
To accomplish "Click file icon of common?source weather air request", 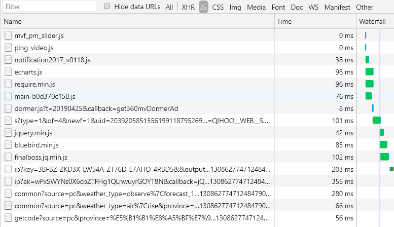I will click(8, 206).
